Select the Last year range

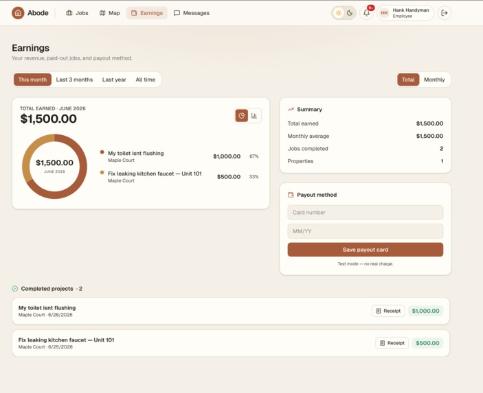coord(114,80)
